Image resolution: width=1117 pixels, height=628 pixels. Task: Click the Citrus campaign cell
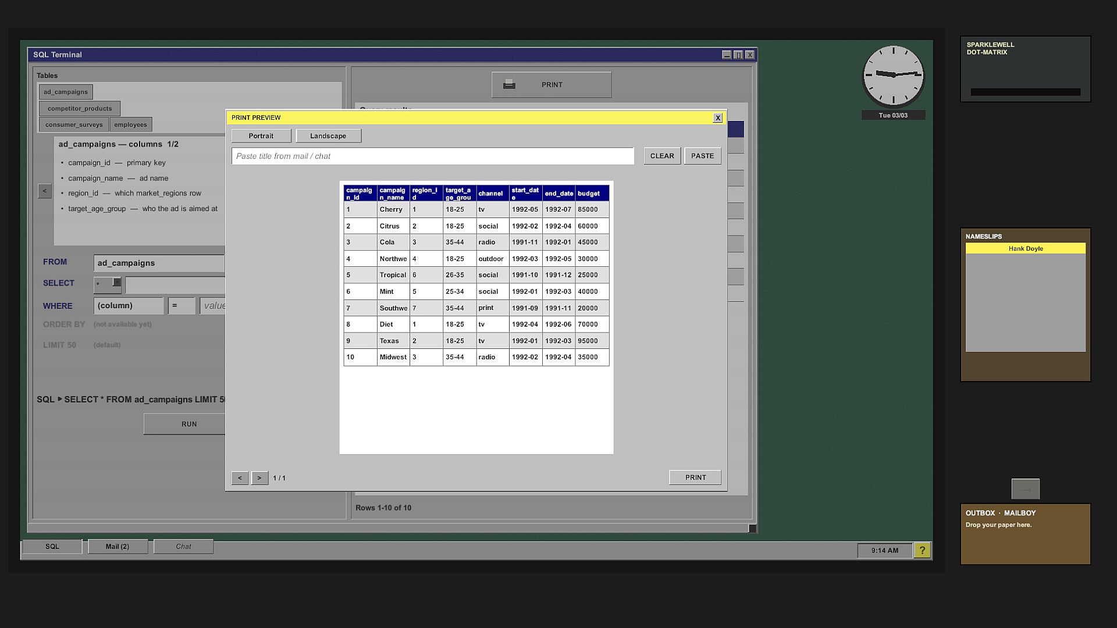(393, 226)
